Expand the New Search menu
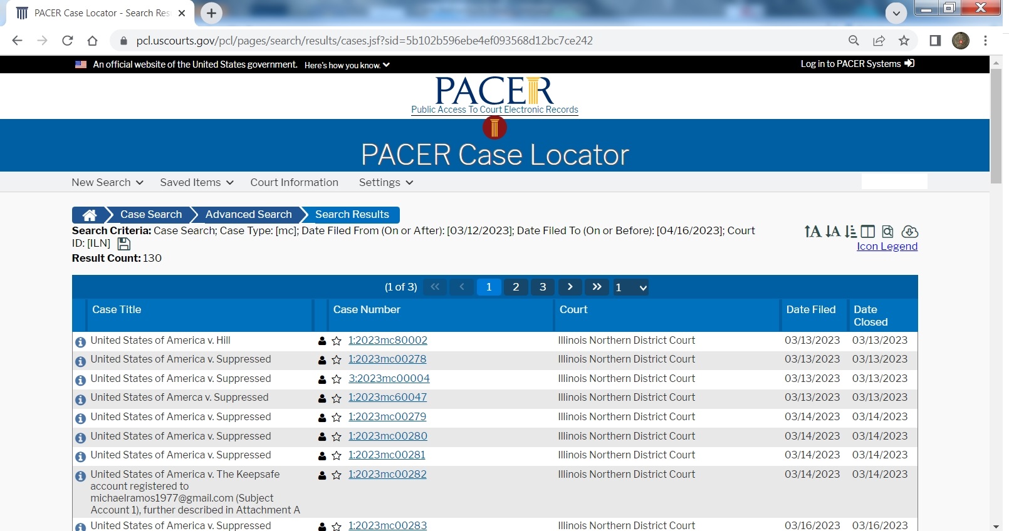The height and width of the screenshot is (531, 1009). (x=107, y=182)
